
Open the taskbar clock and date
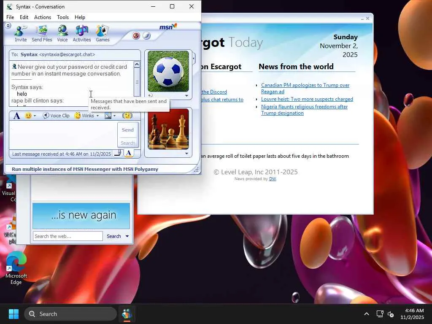coord(412,314)
